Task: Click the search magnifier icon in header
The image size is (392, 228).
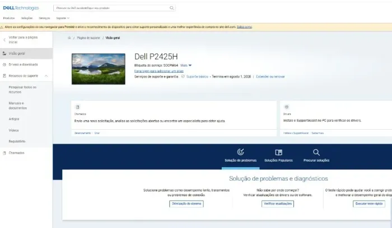Action: click(171, 8)
